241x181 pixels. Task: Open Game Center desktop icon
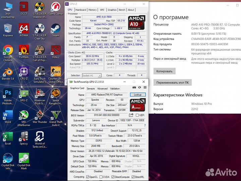tap(56, 9)
